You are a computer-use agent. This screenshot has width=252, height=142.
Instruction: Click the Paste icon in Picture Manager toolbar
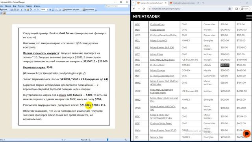tap(28, 9)
